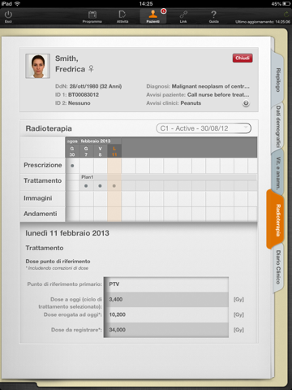
Task: Tap the treatment dot under L 11
Action: click(x=114, y=186)
